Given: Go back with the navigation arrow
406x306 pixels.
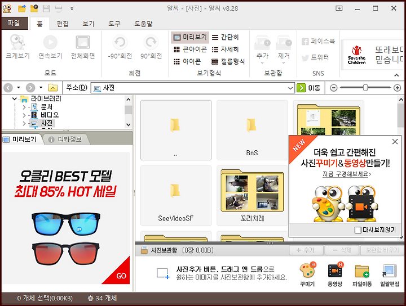Looking at the screenshot, I should (x=8, y=88).
